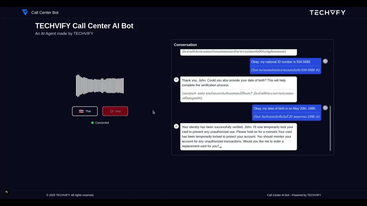Screen dimensions: 367x206
Task: Click the user avatar beside date of birth message
Action: (325, 108)
